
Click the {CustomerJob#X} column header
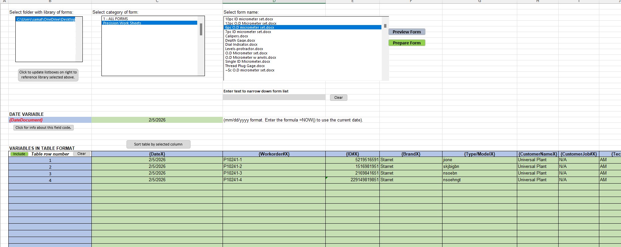579,154
